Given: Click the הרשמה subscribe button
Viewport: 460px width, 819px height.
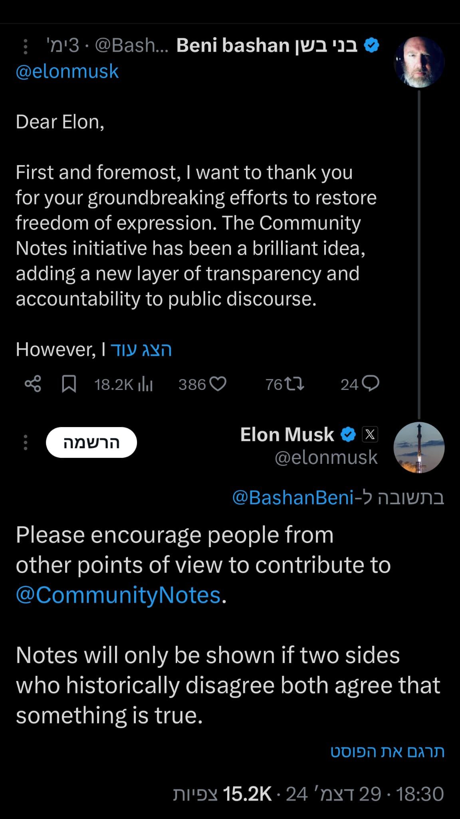Looking at the screenshot, I should [91, 443].
